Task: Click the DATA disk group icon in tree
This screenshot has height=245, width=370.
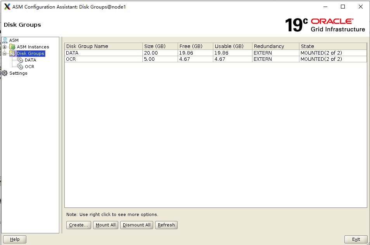Action: point(20,60)
